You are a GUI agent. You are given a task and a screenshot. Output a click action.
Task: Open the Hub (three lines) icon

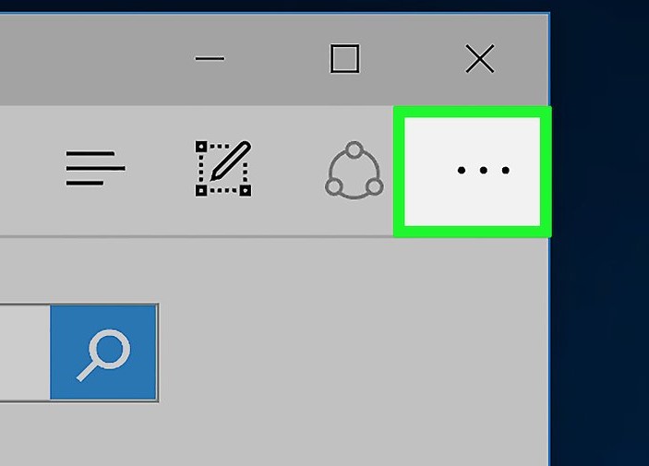[96, 169]
